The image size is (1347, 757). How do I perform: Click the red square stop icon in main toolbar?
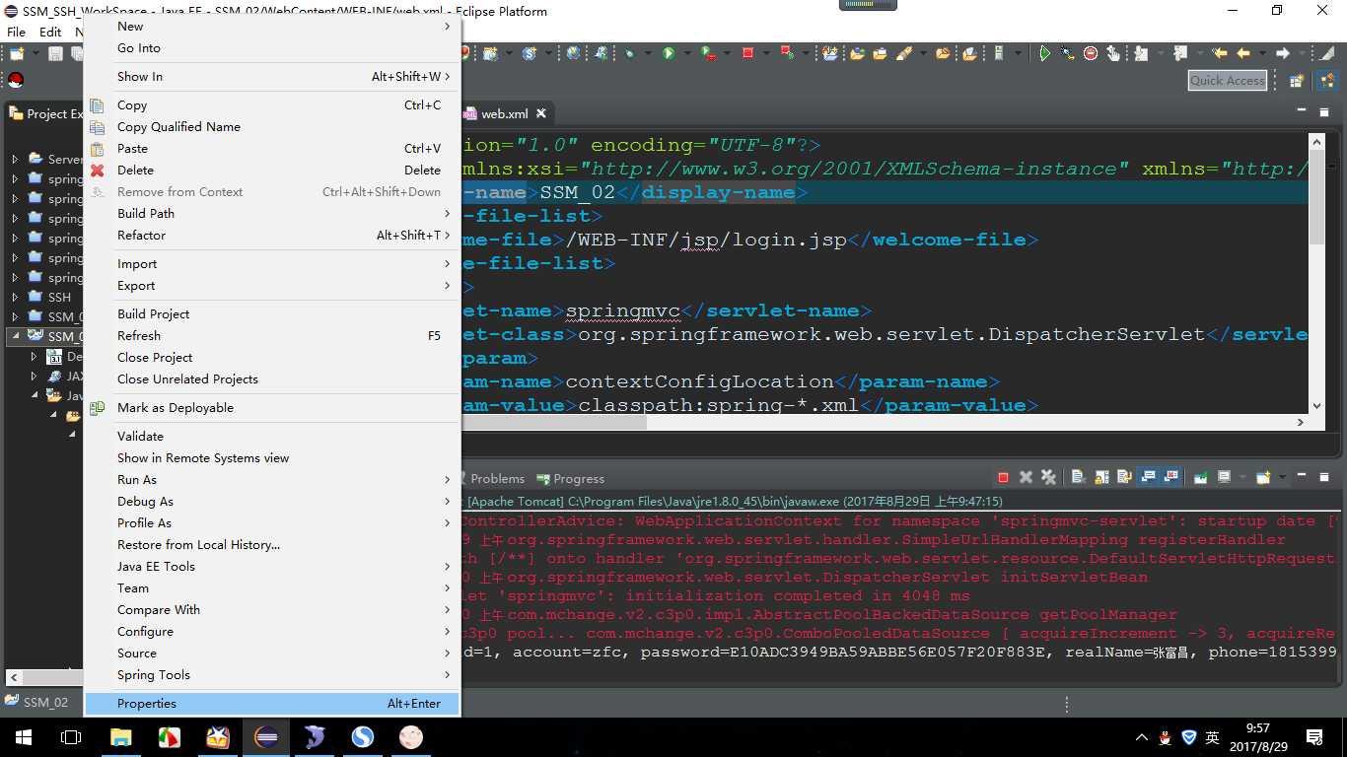click(747, 53)
